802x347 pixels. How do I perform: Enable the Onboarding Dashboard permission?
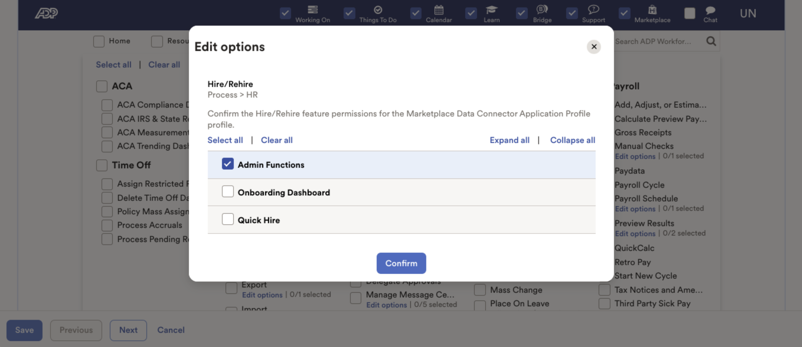228,192
